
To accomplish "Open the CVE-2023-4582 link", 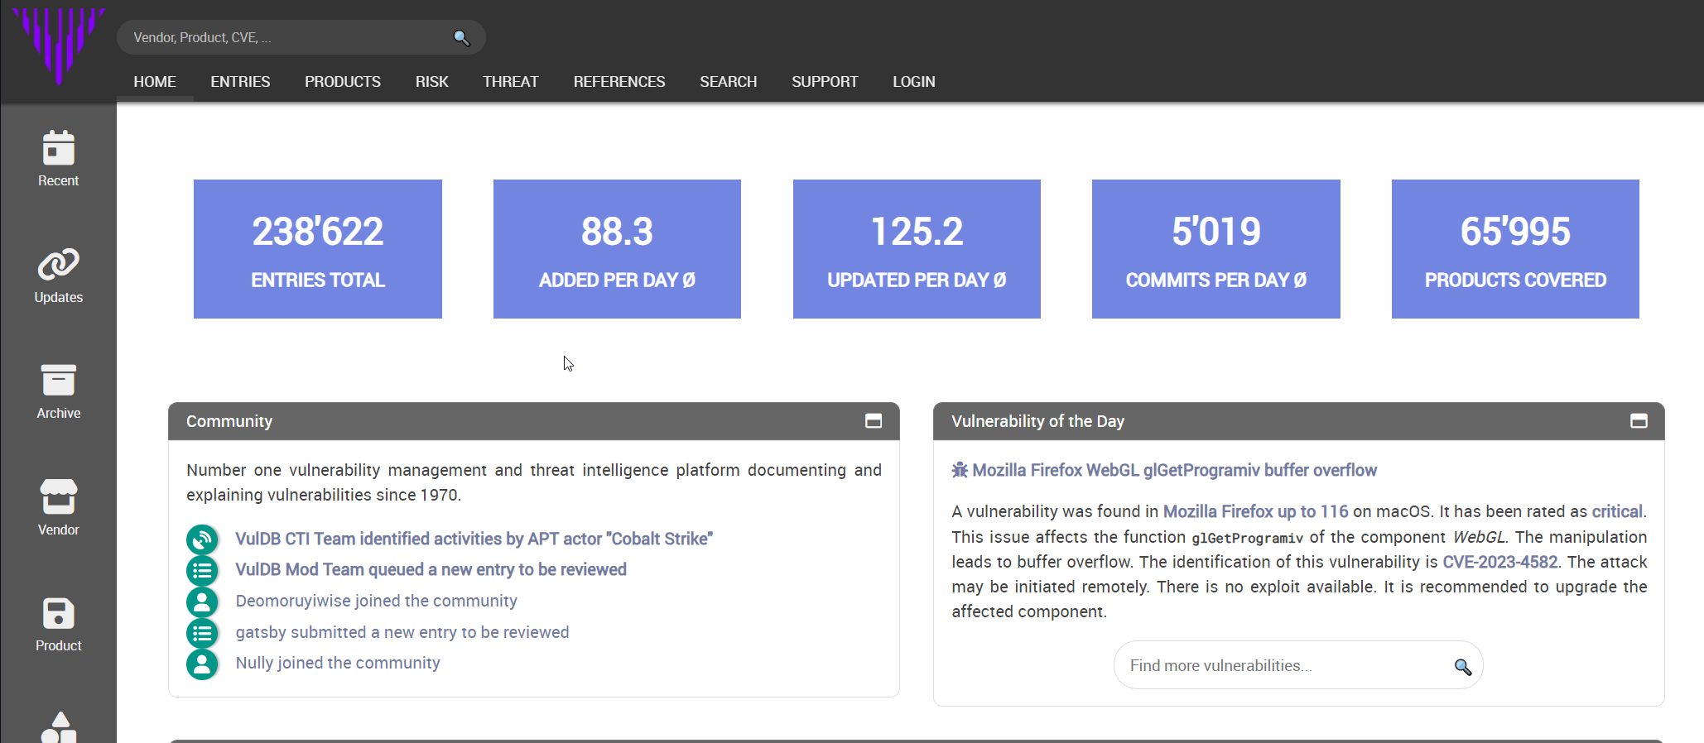I will pyautogui.click(x=1499, y=562).
